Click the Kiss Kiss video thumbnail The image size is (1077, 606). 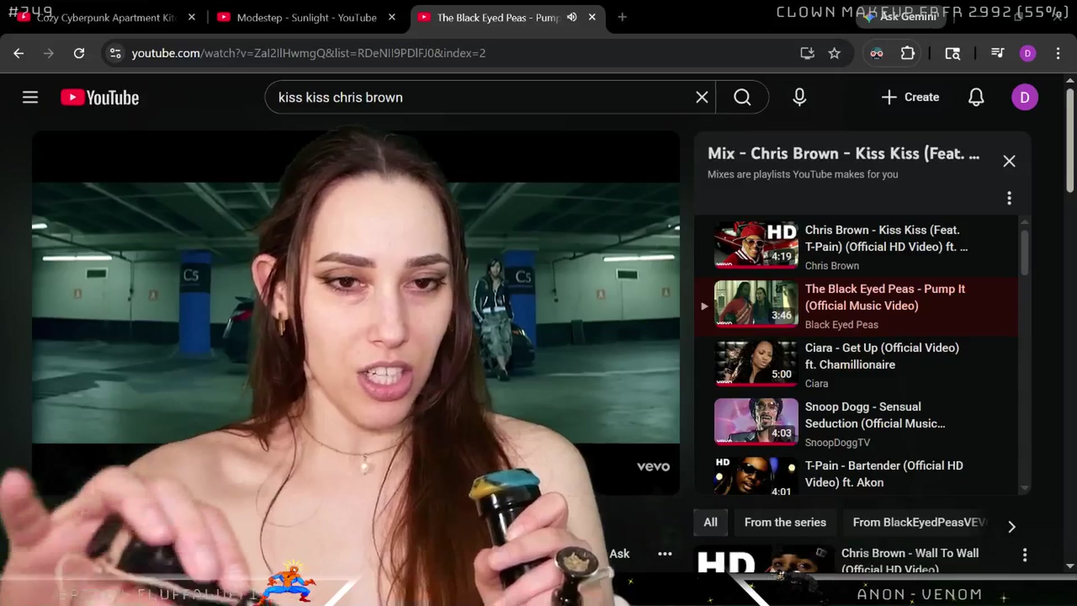[756, 245]
